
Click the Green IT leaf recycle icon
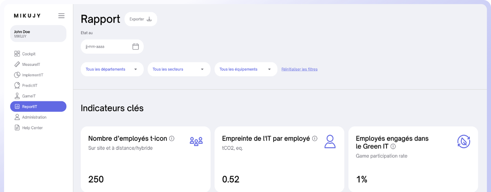464,141
